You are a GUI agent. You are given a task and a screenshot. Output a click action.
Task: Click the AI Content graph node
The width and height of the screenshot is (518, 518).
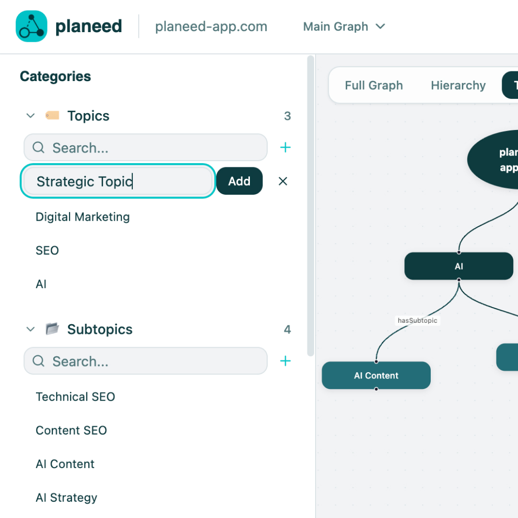376,376
